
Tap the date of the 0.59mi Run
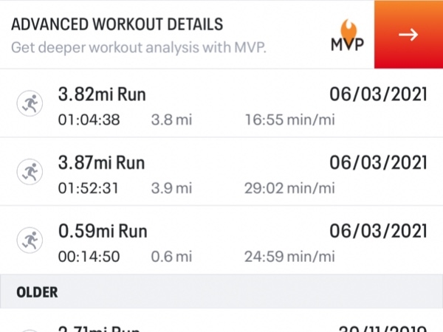378,231
